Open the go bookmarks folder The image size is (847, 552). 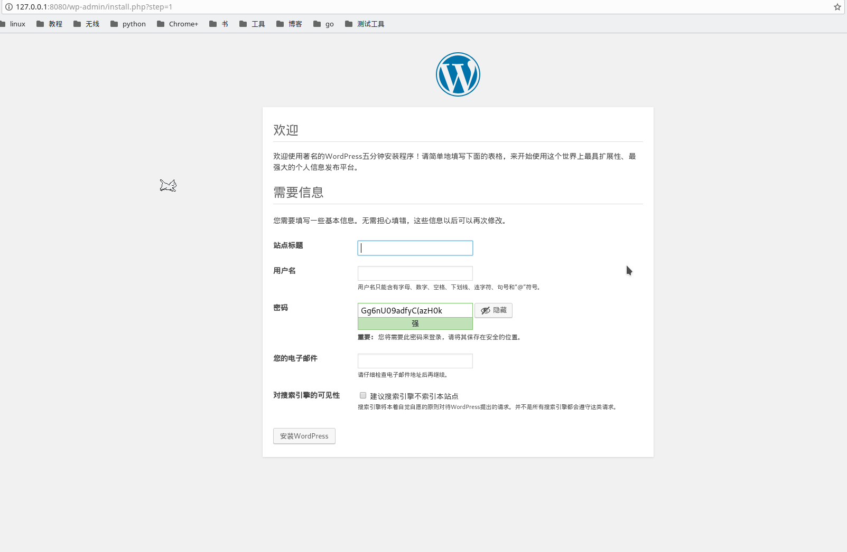tap(323, 24)
